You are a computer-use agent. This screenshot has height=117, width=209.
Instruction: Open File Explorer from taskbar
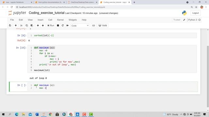[24, 114]
